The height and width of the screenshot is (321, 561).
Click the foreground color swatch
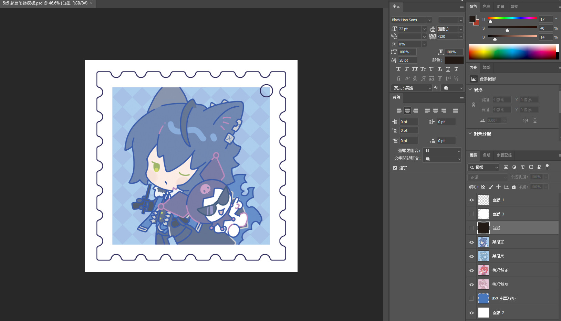[473, 19]
